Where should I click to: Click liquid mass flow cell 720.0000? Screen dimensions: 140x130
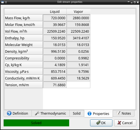click(55, 18)
